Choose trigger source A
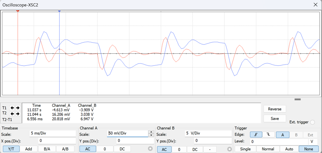Viewport: 322px width, 153px height. [282, 135]
